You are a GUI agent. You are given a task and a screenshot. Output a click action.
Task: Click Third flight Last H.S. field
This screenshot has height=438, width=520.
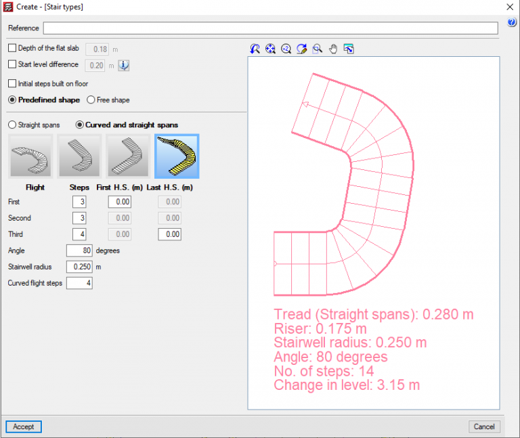[169, 234]
